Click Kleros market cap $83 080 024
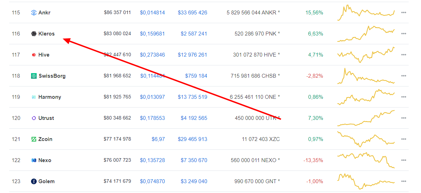Viewport: 421px width, 193px height. coord(117,34)
